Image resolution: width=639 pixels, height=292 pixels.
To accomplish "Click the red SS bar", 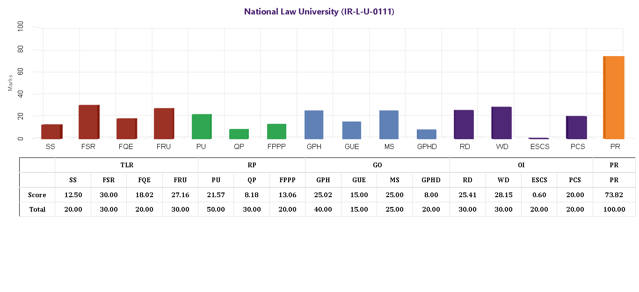I will click(x=51, y=132).
